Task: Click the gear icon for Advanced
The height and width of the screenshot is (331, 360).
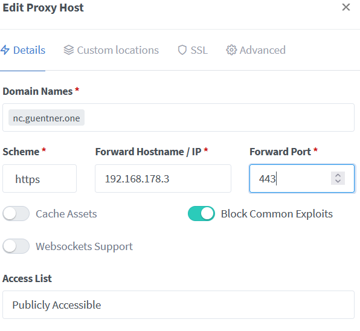Action: tap(231, 50)
